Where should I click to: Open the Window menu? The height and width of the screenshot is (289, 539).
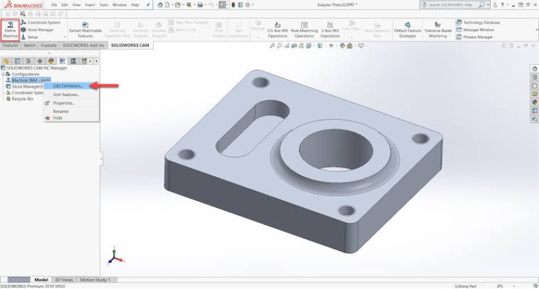[119, 5]
